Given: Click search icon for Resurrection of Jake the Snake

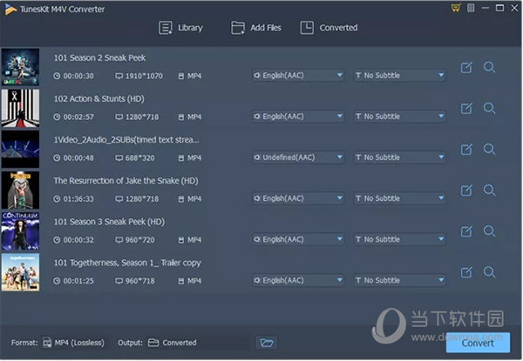Looking at the screenshot, I should click(x=489, y=191).
